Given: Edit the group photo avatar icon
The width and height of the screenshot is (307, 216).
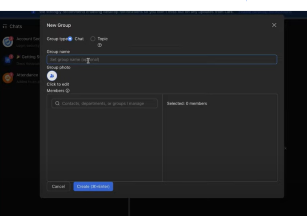Looking at the screenshot, I should pyautogui.click(x=52, y=76).
